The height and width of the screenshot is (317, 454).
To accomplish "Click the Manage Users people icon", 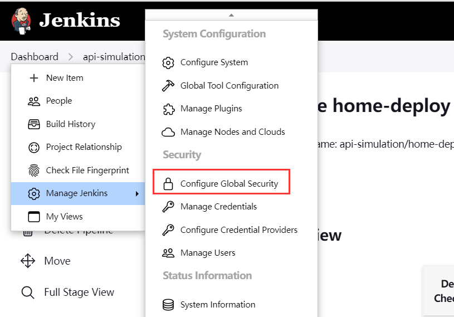I will [168, 253].
